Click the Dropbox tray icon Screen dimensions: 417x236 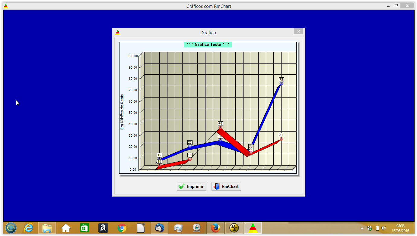click(x=369, y=228)
